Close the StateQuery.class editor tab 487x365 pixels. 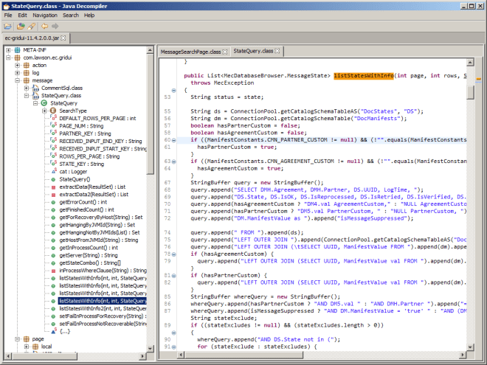click(x=277, y=52)
